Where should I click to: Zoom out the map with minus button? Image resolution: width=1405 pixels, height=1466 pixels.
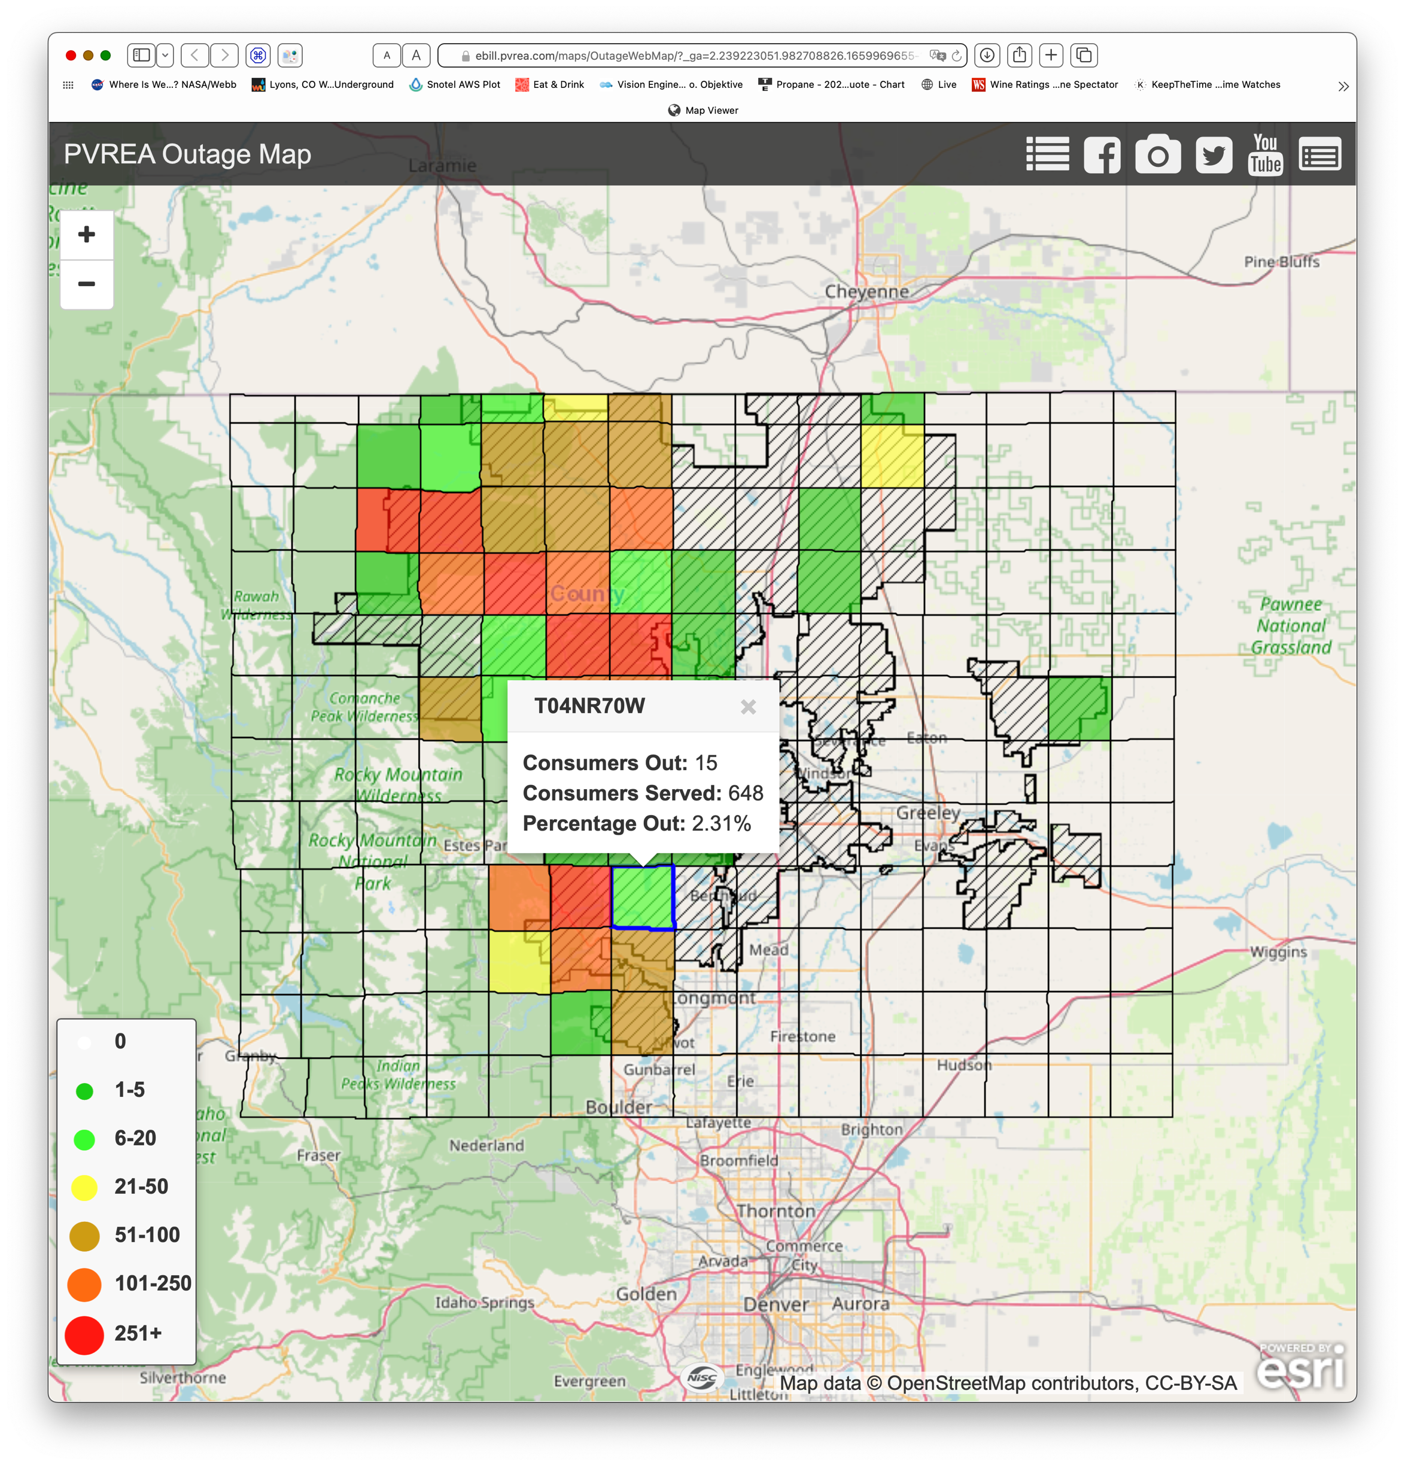[87, 284]
